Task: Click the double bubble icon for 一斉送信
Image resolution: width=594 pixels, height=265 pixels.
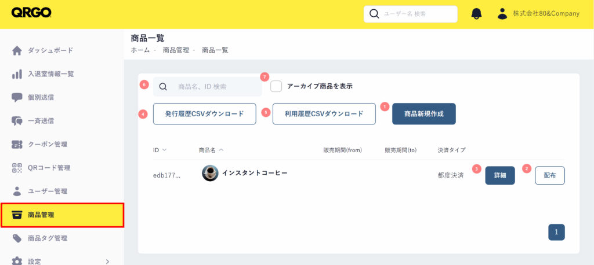Action: (x=17, y=121)
